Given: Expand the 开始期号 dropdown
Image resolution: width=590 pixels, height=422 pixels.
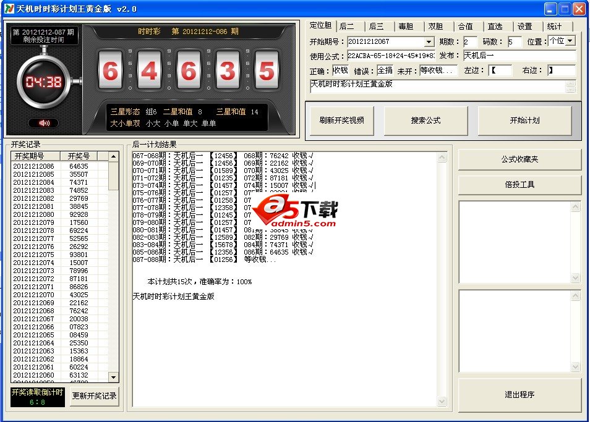Looking at the screenshot, I should (x=429, y=42).
